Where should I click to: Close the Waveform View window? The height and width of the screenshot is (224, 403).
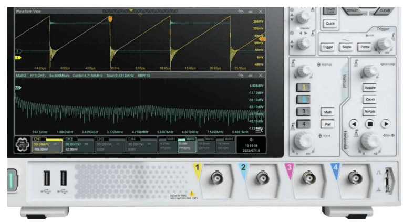pyautogui.click(x=261, y=12)
